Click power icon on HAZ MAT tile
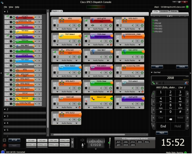This screenshot has width=192, height=154. pos(111,57)
